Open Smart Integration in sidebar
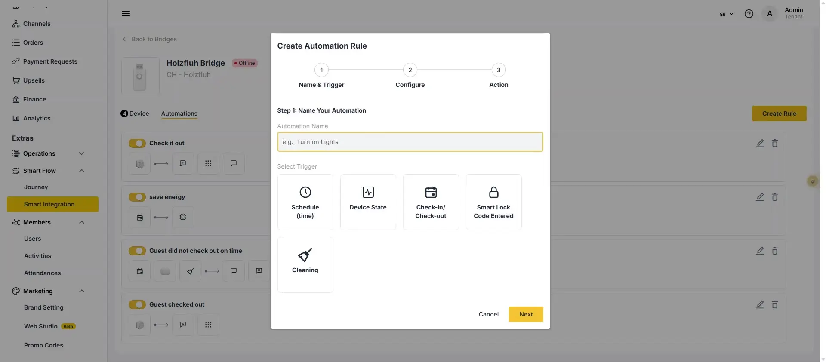This screenshot has width=826, height=362. (x=52, y=204)
